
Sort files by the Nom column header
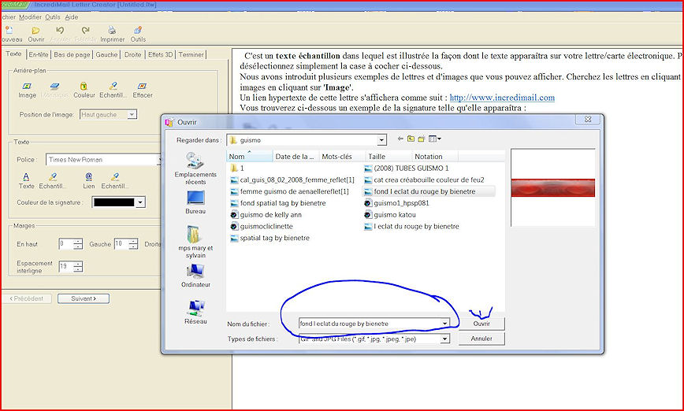tap(250, 157)
